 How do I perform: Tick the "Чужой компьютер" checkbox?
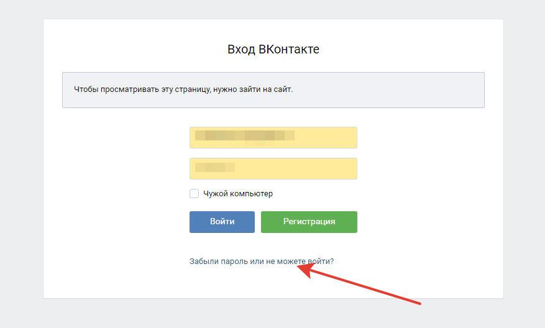194,194
